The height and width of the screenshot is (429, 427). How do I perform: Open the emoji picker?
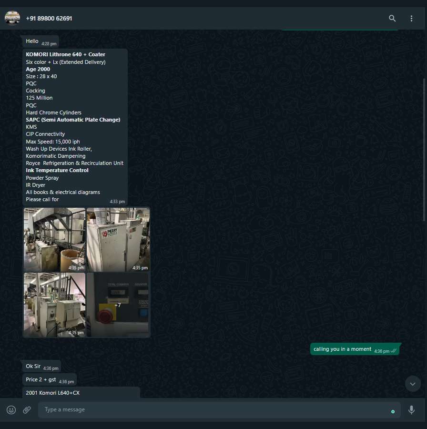click(x=11, y=409)
